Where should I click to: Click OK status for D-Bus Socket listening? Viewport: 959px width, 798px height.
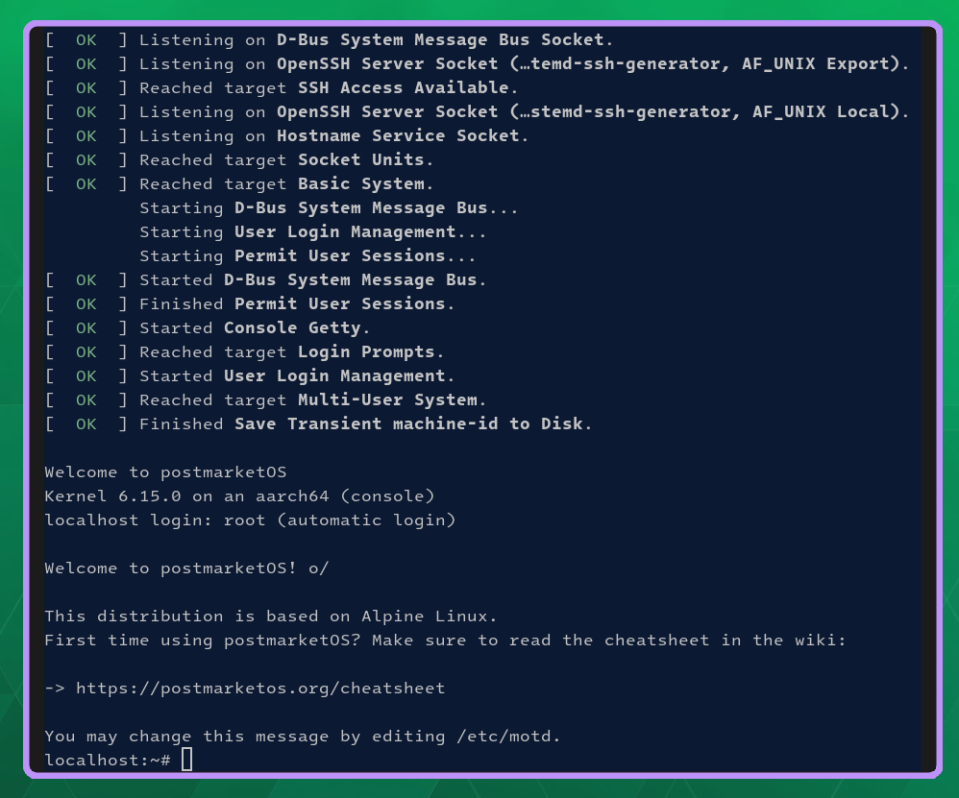coord(86,40)
